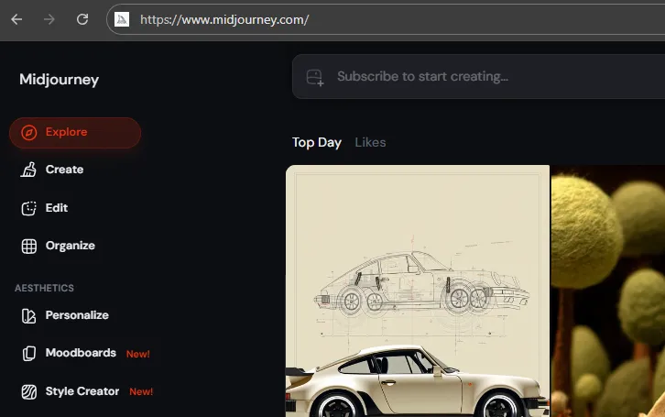Viewport: 665px width, 417px height.
Task: Click the Moodboards icon in sidebar
Action: [x=29, y=353]
